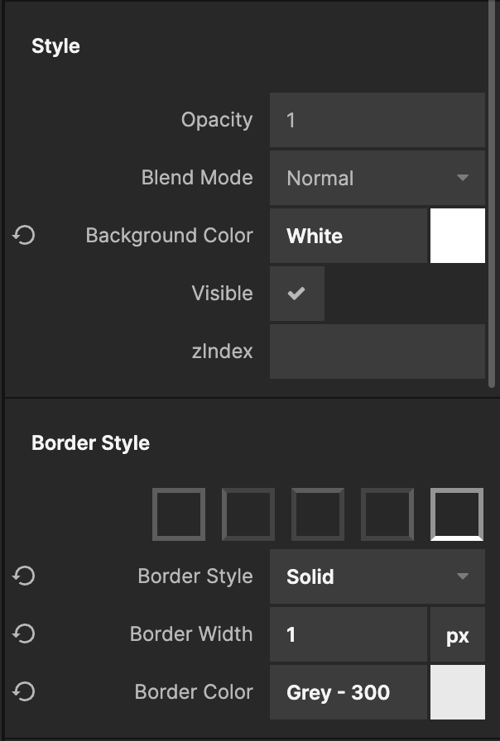Click the Opacity value field

377,120
